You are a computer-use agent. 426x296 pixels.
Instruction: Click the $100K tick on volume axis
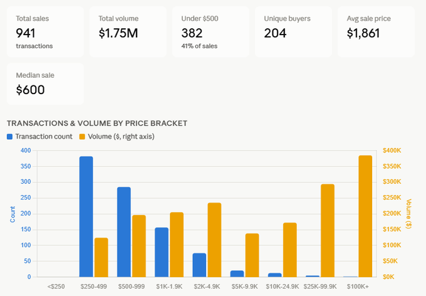coord(392,245)
